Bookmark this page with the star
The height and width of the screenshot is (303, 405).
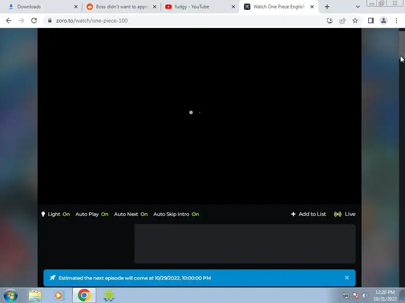coord(355,21)
